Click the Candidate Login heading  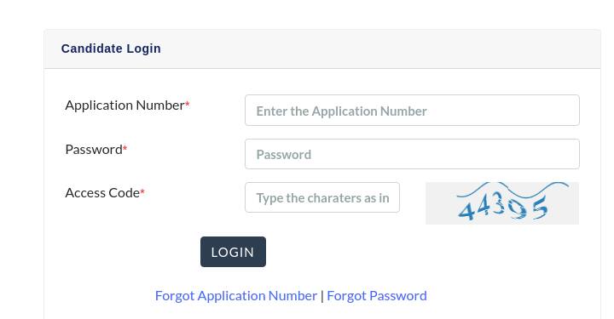pyautogui.click(x=111, y=48)
